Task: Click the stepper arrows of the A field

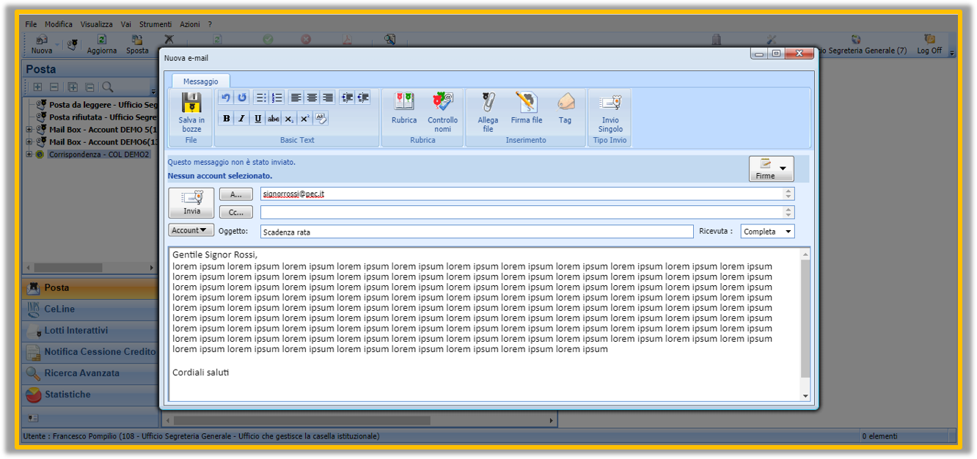Action: pyautogui.click(x=789, y=194)
